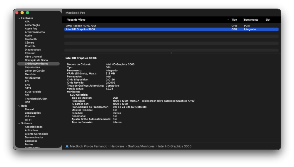294x167 pixels.
Task: Select SATA in the sidebar
Action: pos(28,88)
